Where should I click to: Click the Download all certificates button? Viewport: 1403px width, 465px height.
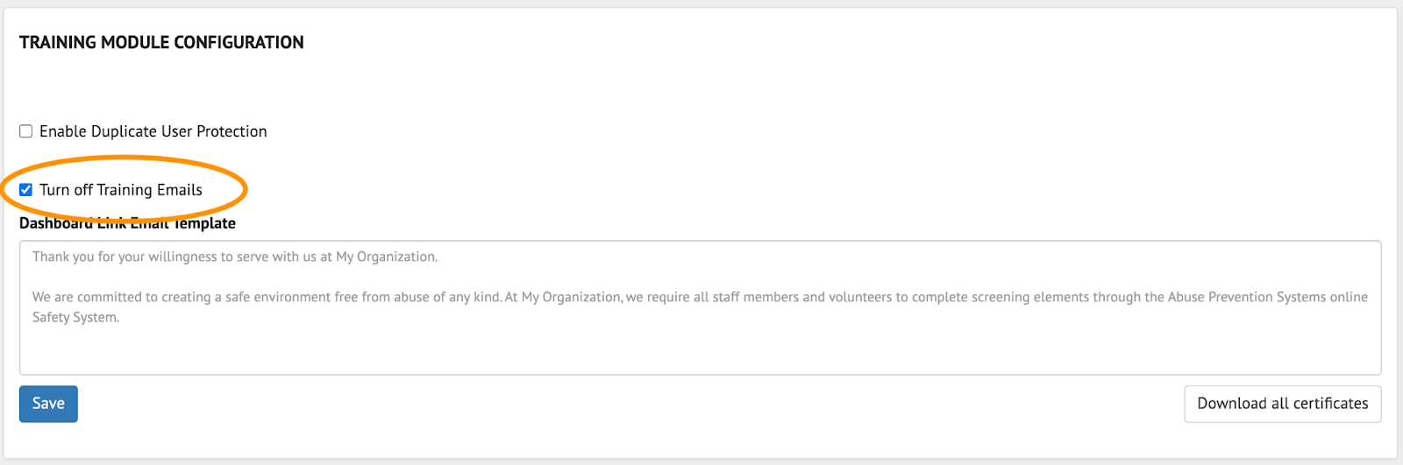1282,404
